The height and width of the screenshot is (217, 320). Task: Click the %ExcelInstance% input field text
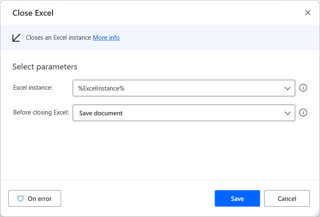(x=101, y=88)
